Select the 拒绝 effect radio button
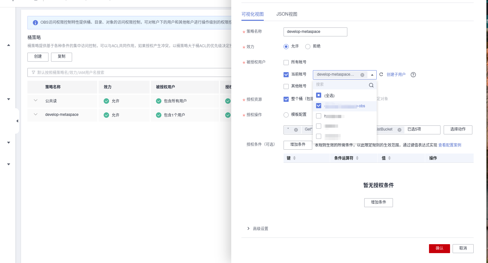Screen dimensions: 488x263 point(308,47)
